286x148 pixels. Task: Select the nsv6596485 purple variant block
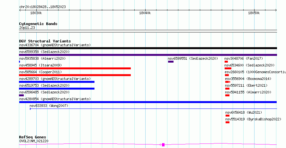pos(21,95)
